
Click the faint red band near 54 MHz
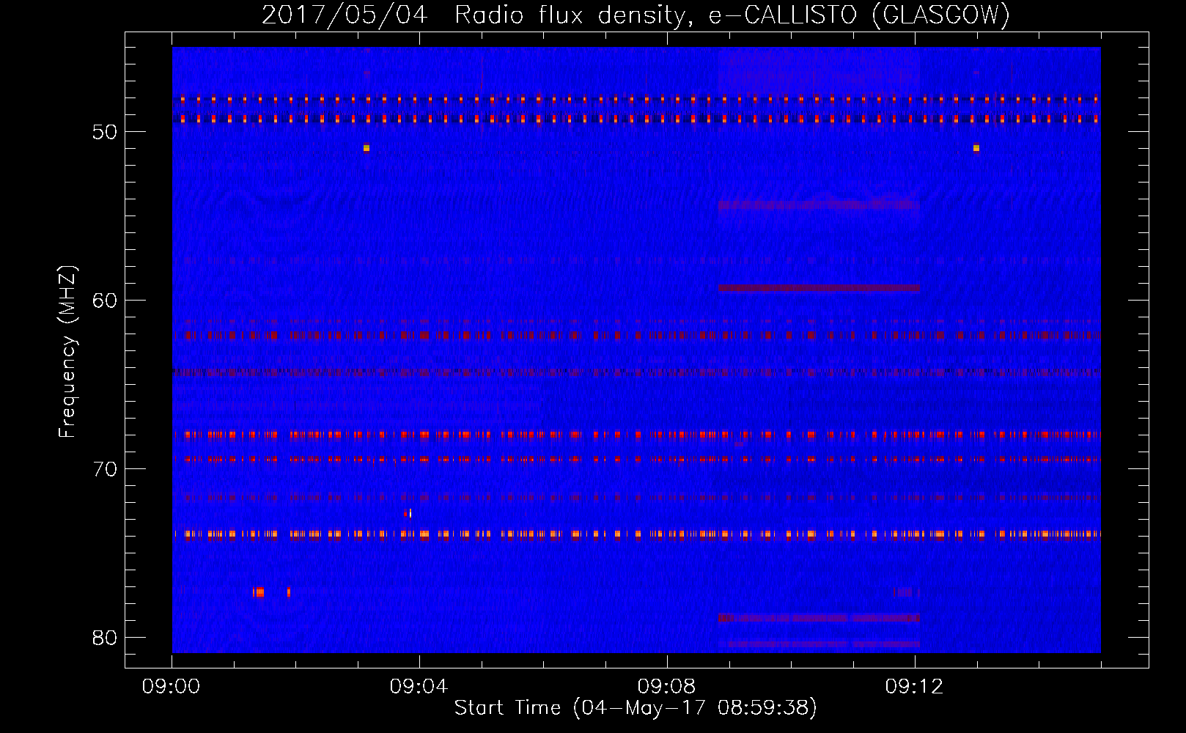(x=819, y=205)
